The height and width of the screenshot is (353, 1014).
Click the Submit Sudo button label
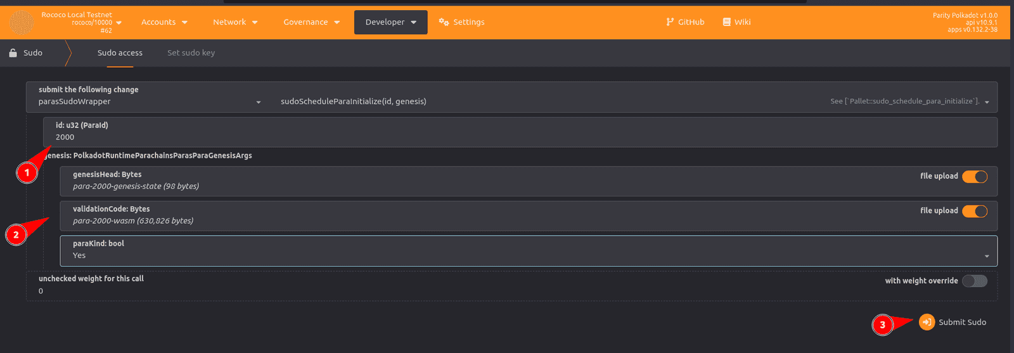[962, 323]
